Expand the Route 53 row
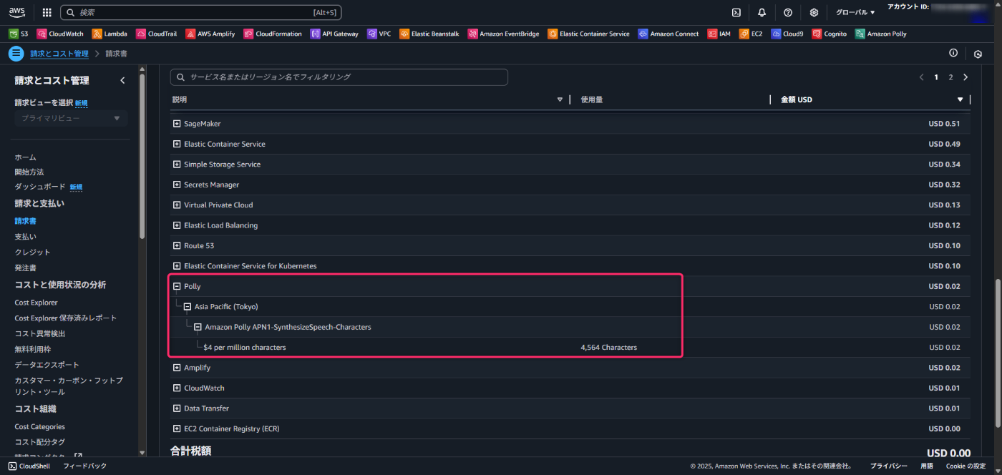The image size is (1002, 475). [x=177, y=245]
